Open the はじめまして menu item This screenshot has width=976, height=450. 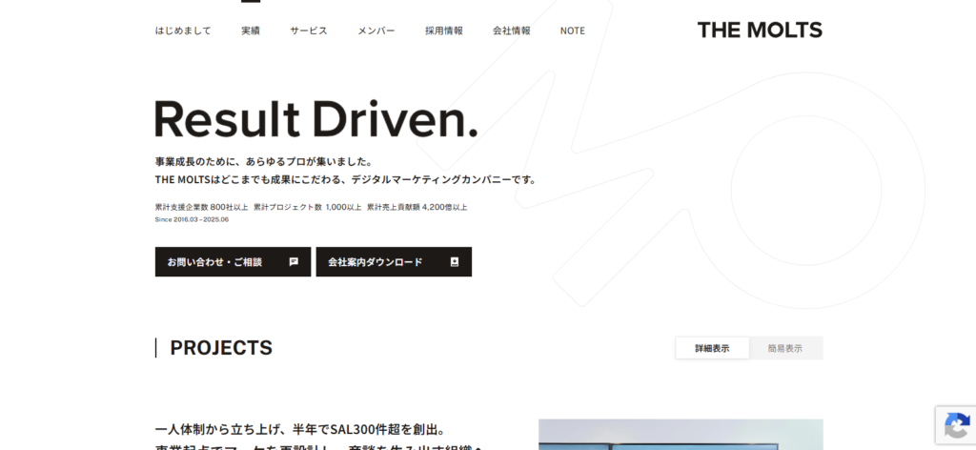(183, 31)
